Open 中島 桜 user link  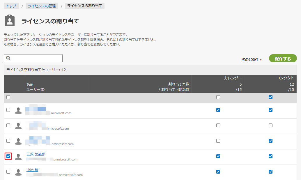(32, 170)
